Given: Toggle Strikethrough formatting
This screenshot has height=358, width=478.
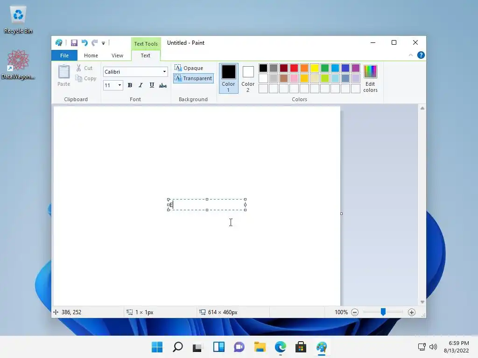Looking at the screenshot, I should [163, 86].
